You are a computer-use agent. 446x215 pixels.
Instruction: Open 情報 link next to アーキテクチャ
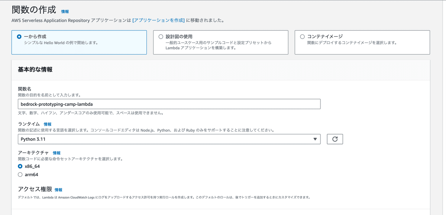56,153
